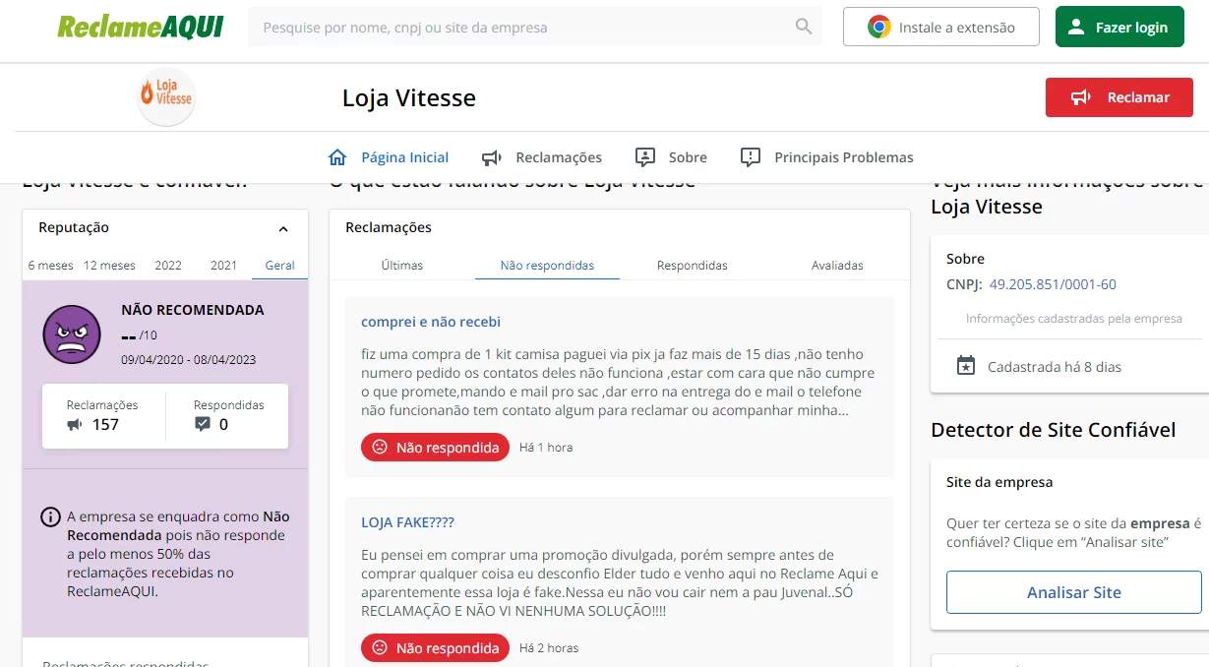Click the checked chat icon next to 0
This screenshot has width=1209, height=667.
click(203, 425)
